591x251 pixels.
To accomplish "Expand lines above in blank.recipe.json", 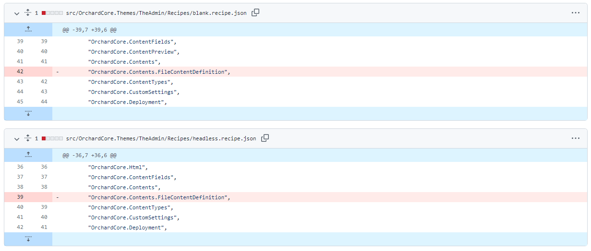I will pos(28,30).
